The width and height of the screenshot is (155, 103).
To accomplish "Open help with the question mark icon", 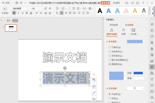I will (x=143, y=3).
